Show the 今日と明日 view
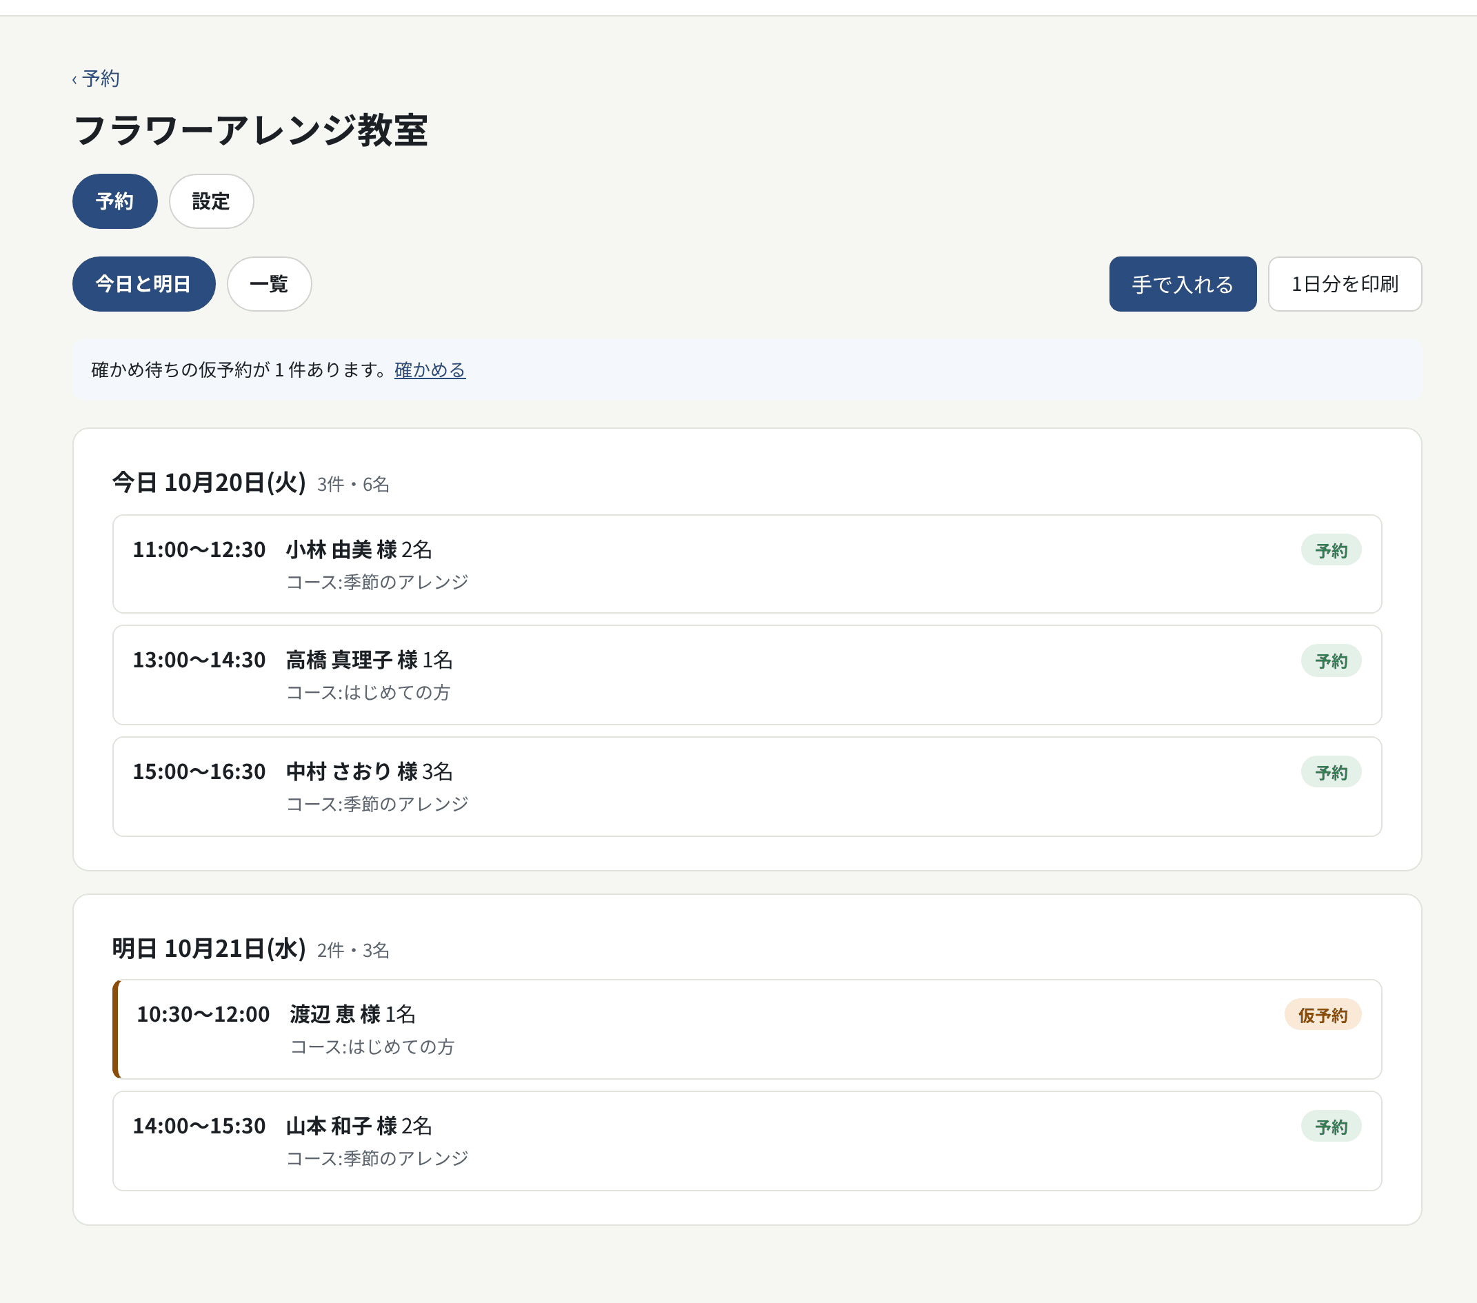1477x1303 pixels. pyautogui.click(x=144, y=284)
